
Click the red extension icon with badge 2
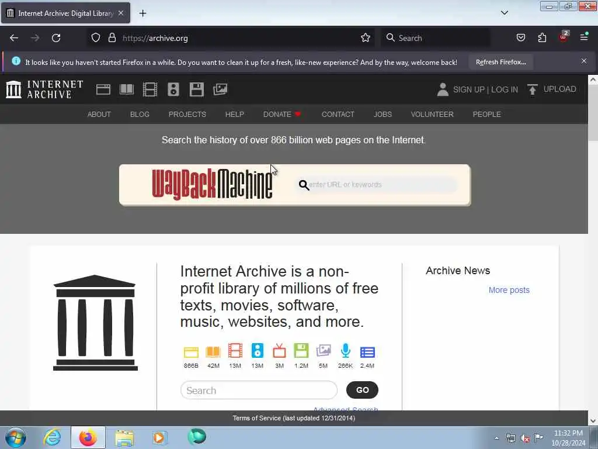pos(564,37)
